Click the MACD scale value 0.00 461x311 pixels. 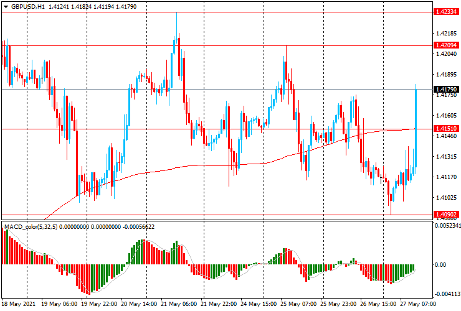click(x=440, y=265)
